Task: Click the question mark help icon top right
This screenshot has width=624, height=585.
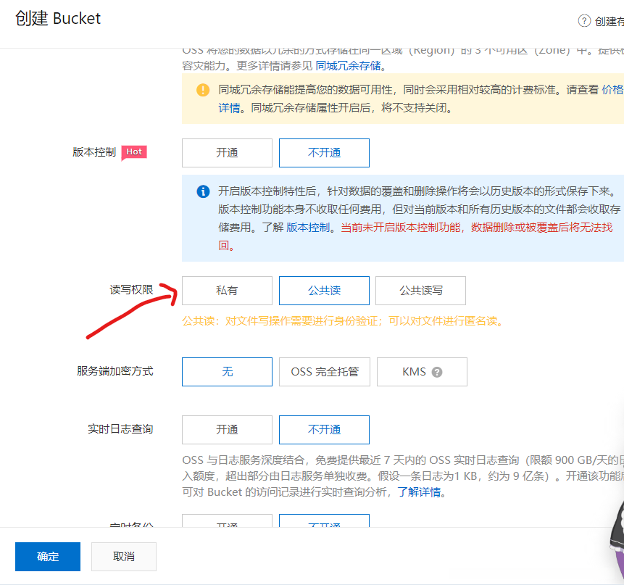Action: [584, 20]
